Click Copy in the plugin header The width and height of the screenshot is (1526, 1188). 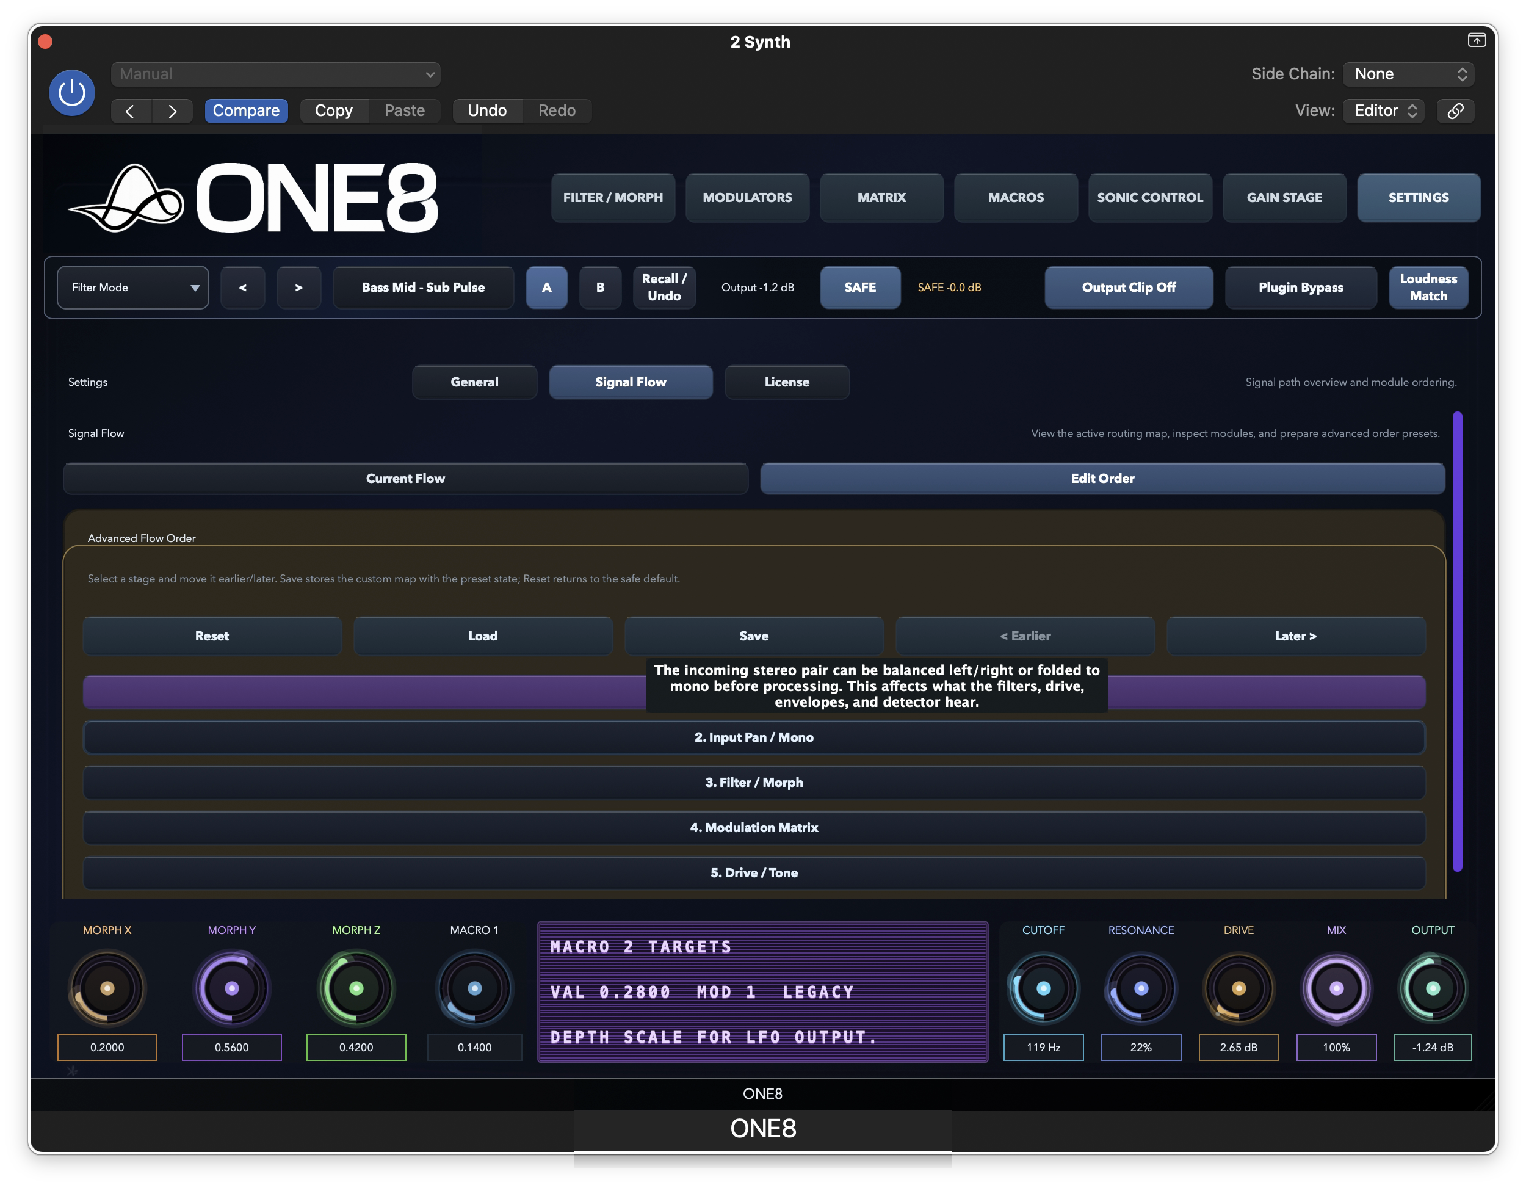coord(333,111)
